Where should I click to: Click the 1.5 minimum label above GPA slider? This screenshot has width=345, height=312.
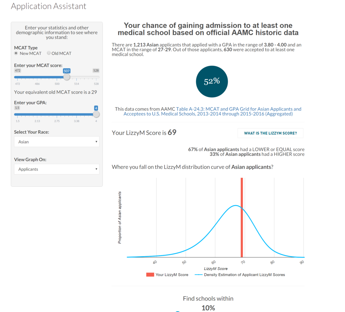[17, 108]
